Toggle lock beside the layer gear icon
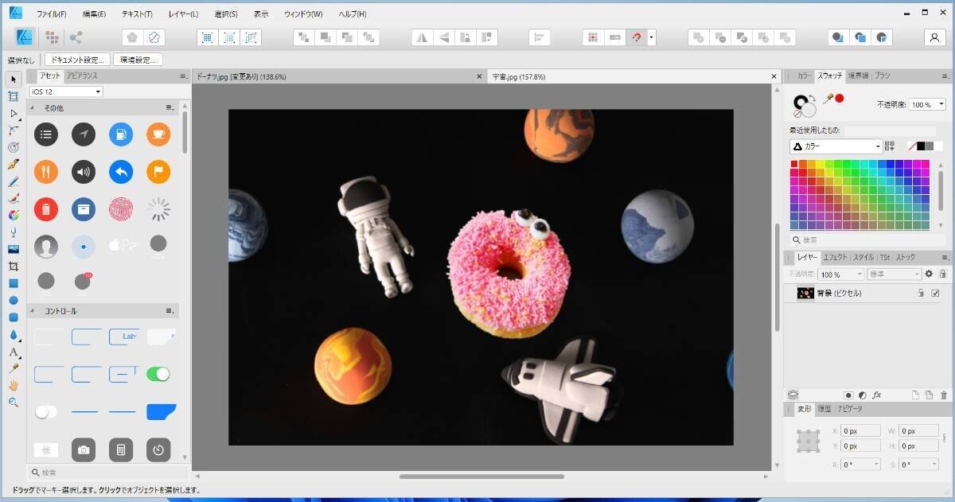 pyautogui.click(x=943, y=274)
